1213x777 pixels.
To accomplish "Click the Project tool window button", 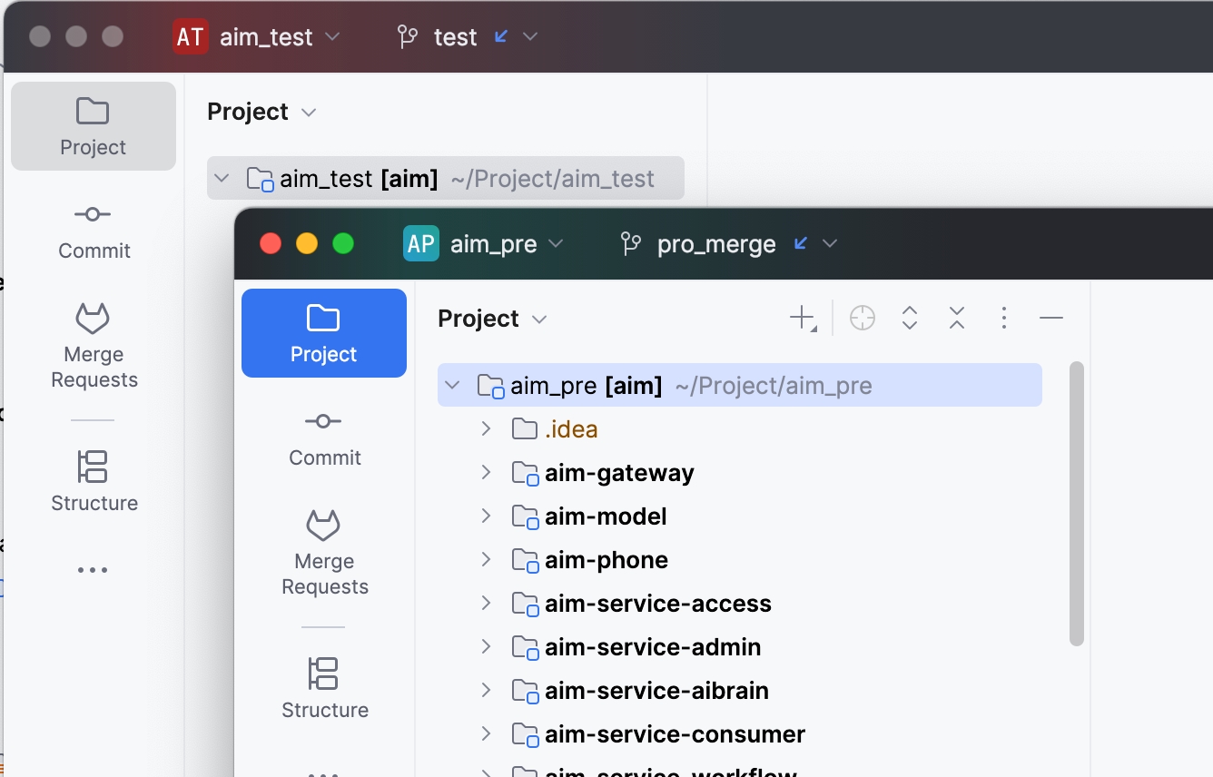I will tap(324, 332).
